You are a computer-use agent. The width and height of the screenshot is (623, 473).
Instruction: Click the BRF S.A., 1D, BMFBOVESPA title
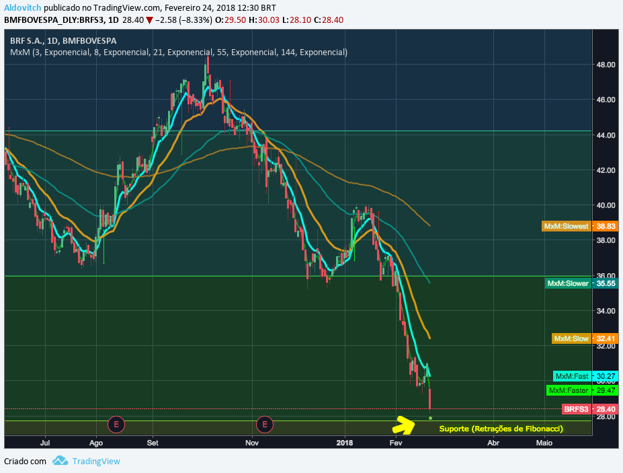63,40
